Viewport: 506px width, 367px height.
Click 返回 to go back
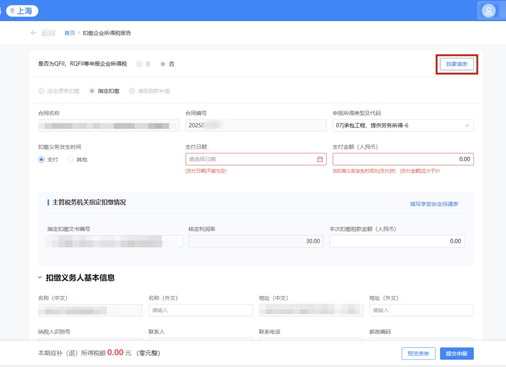pyautogui.click(x=48, y=33)
